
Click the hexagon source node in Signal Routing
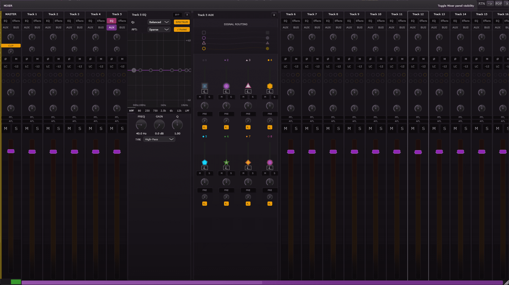[x=204, y=49]
